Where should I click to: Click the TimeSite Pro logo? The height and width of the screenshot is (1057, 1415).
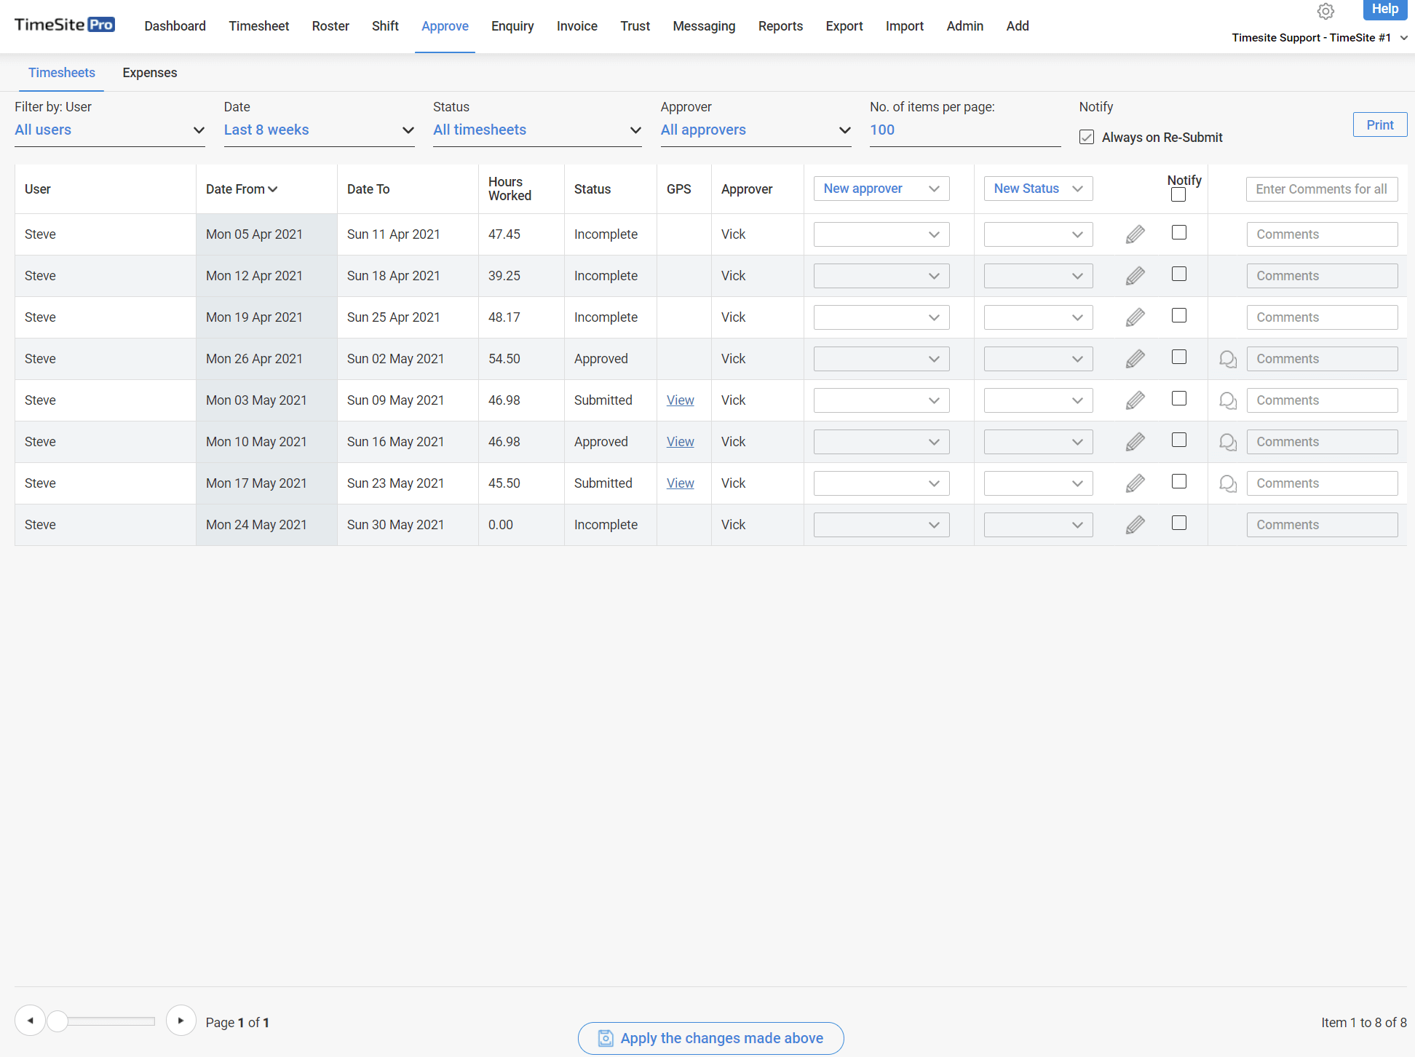pyautogui.click(x=65, y=25)
